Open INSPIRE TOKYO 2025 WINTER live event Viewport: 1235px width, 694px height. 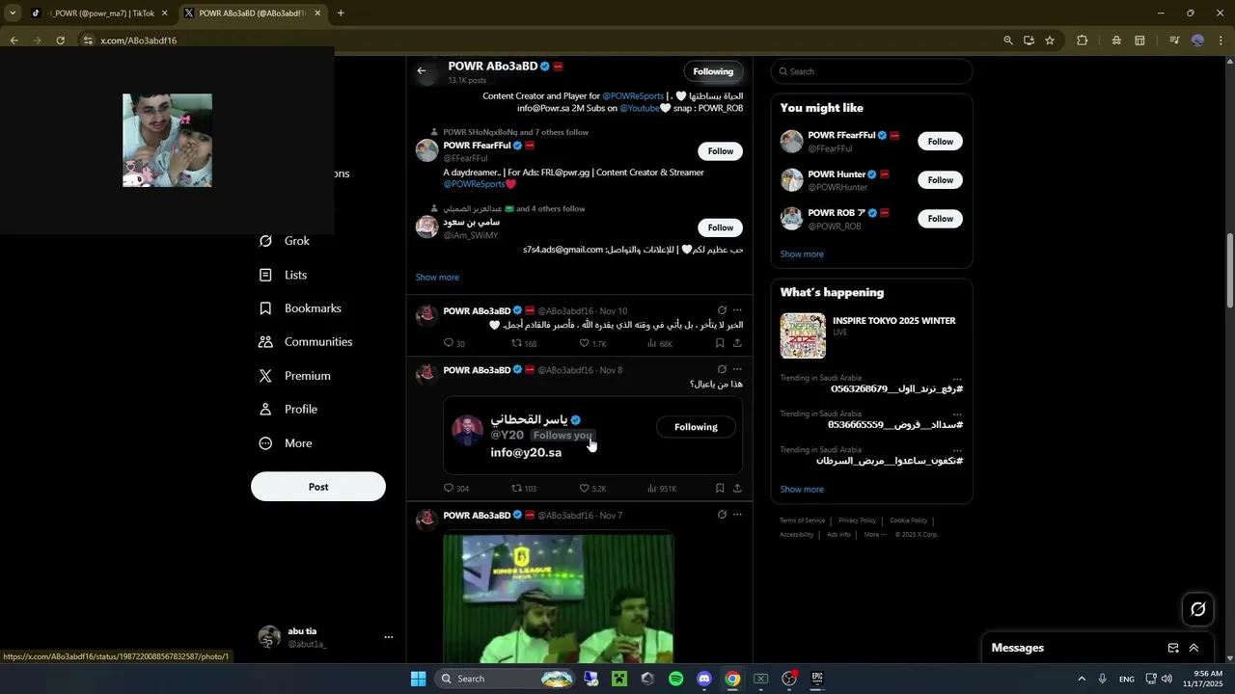point(871,334)
